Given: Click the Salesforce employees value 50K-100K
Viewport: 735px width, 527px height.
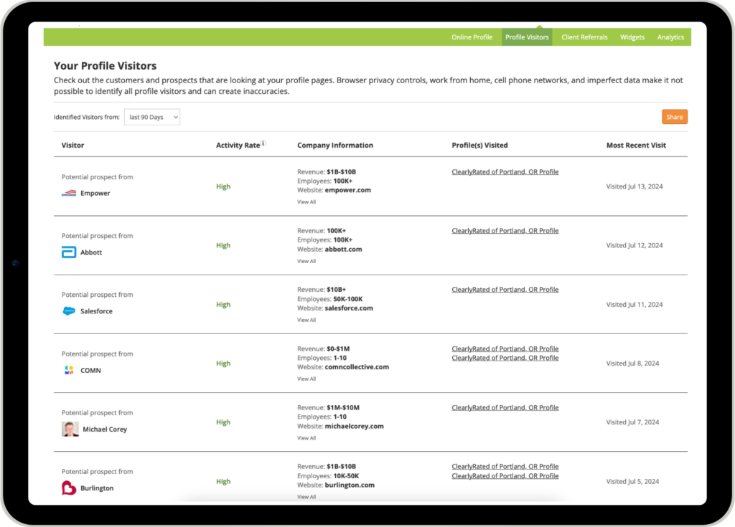Looking at the screenshot, I should click(x=348, y=299).
